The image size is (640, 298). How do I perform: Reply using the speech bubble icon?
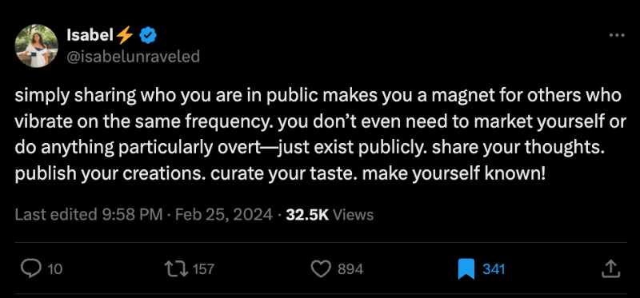click(x=31, y=269)
